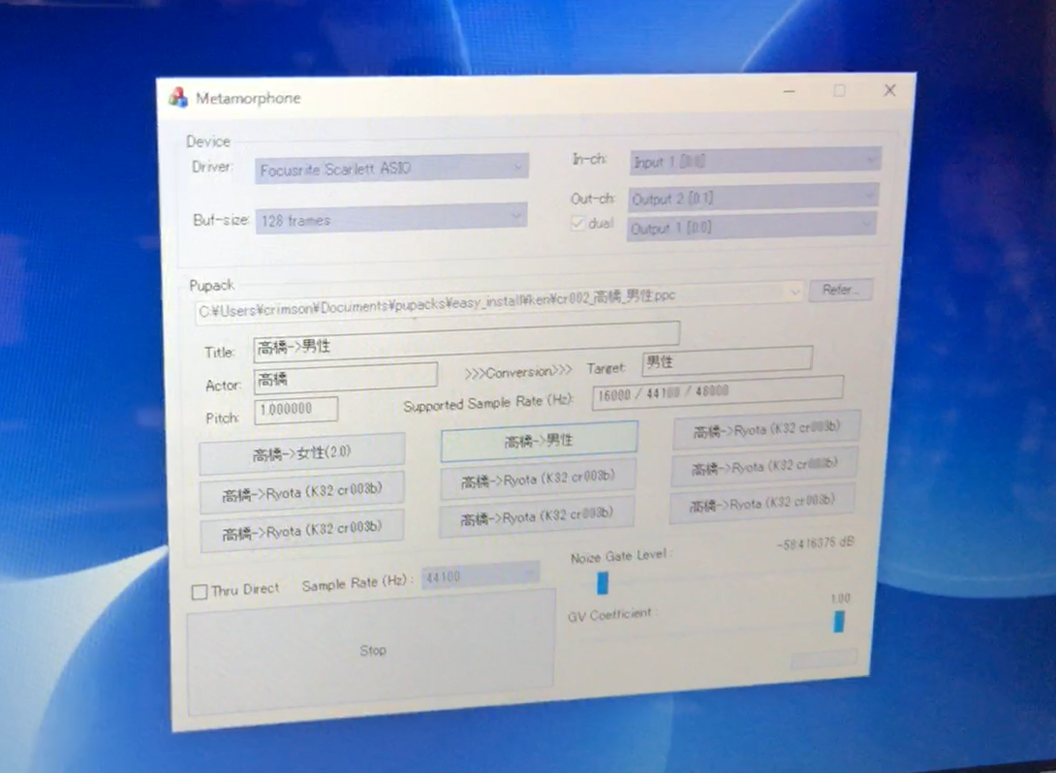Choose Ryota preset right of 高橋->男性 button
The height and width of the screenshot is (773, 1056).
(x=766, y=429)
